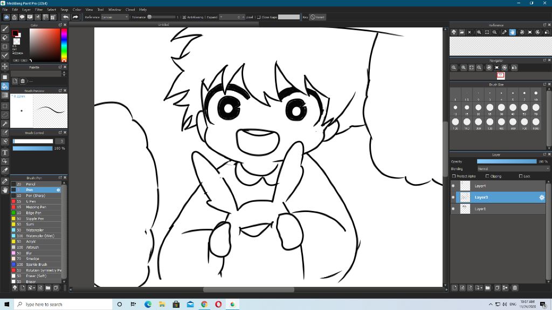552x310 pixels.
Task: Select the Hand pan tool
Action: pos(5,190)
